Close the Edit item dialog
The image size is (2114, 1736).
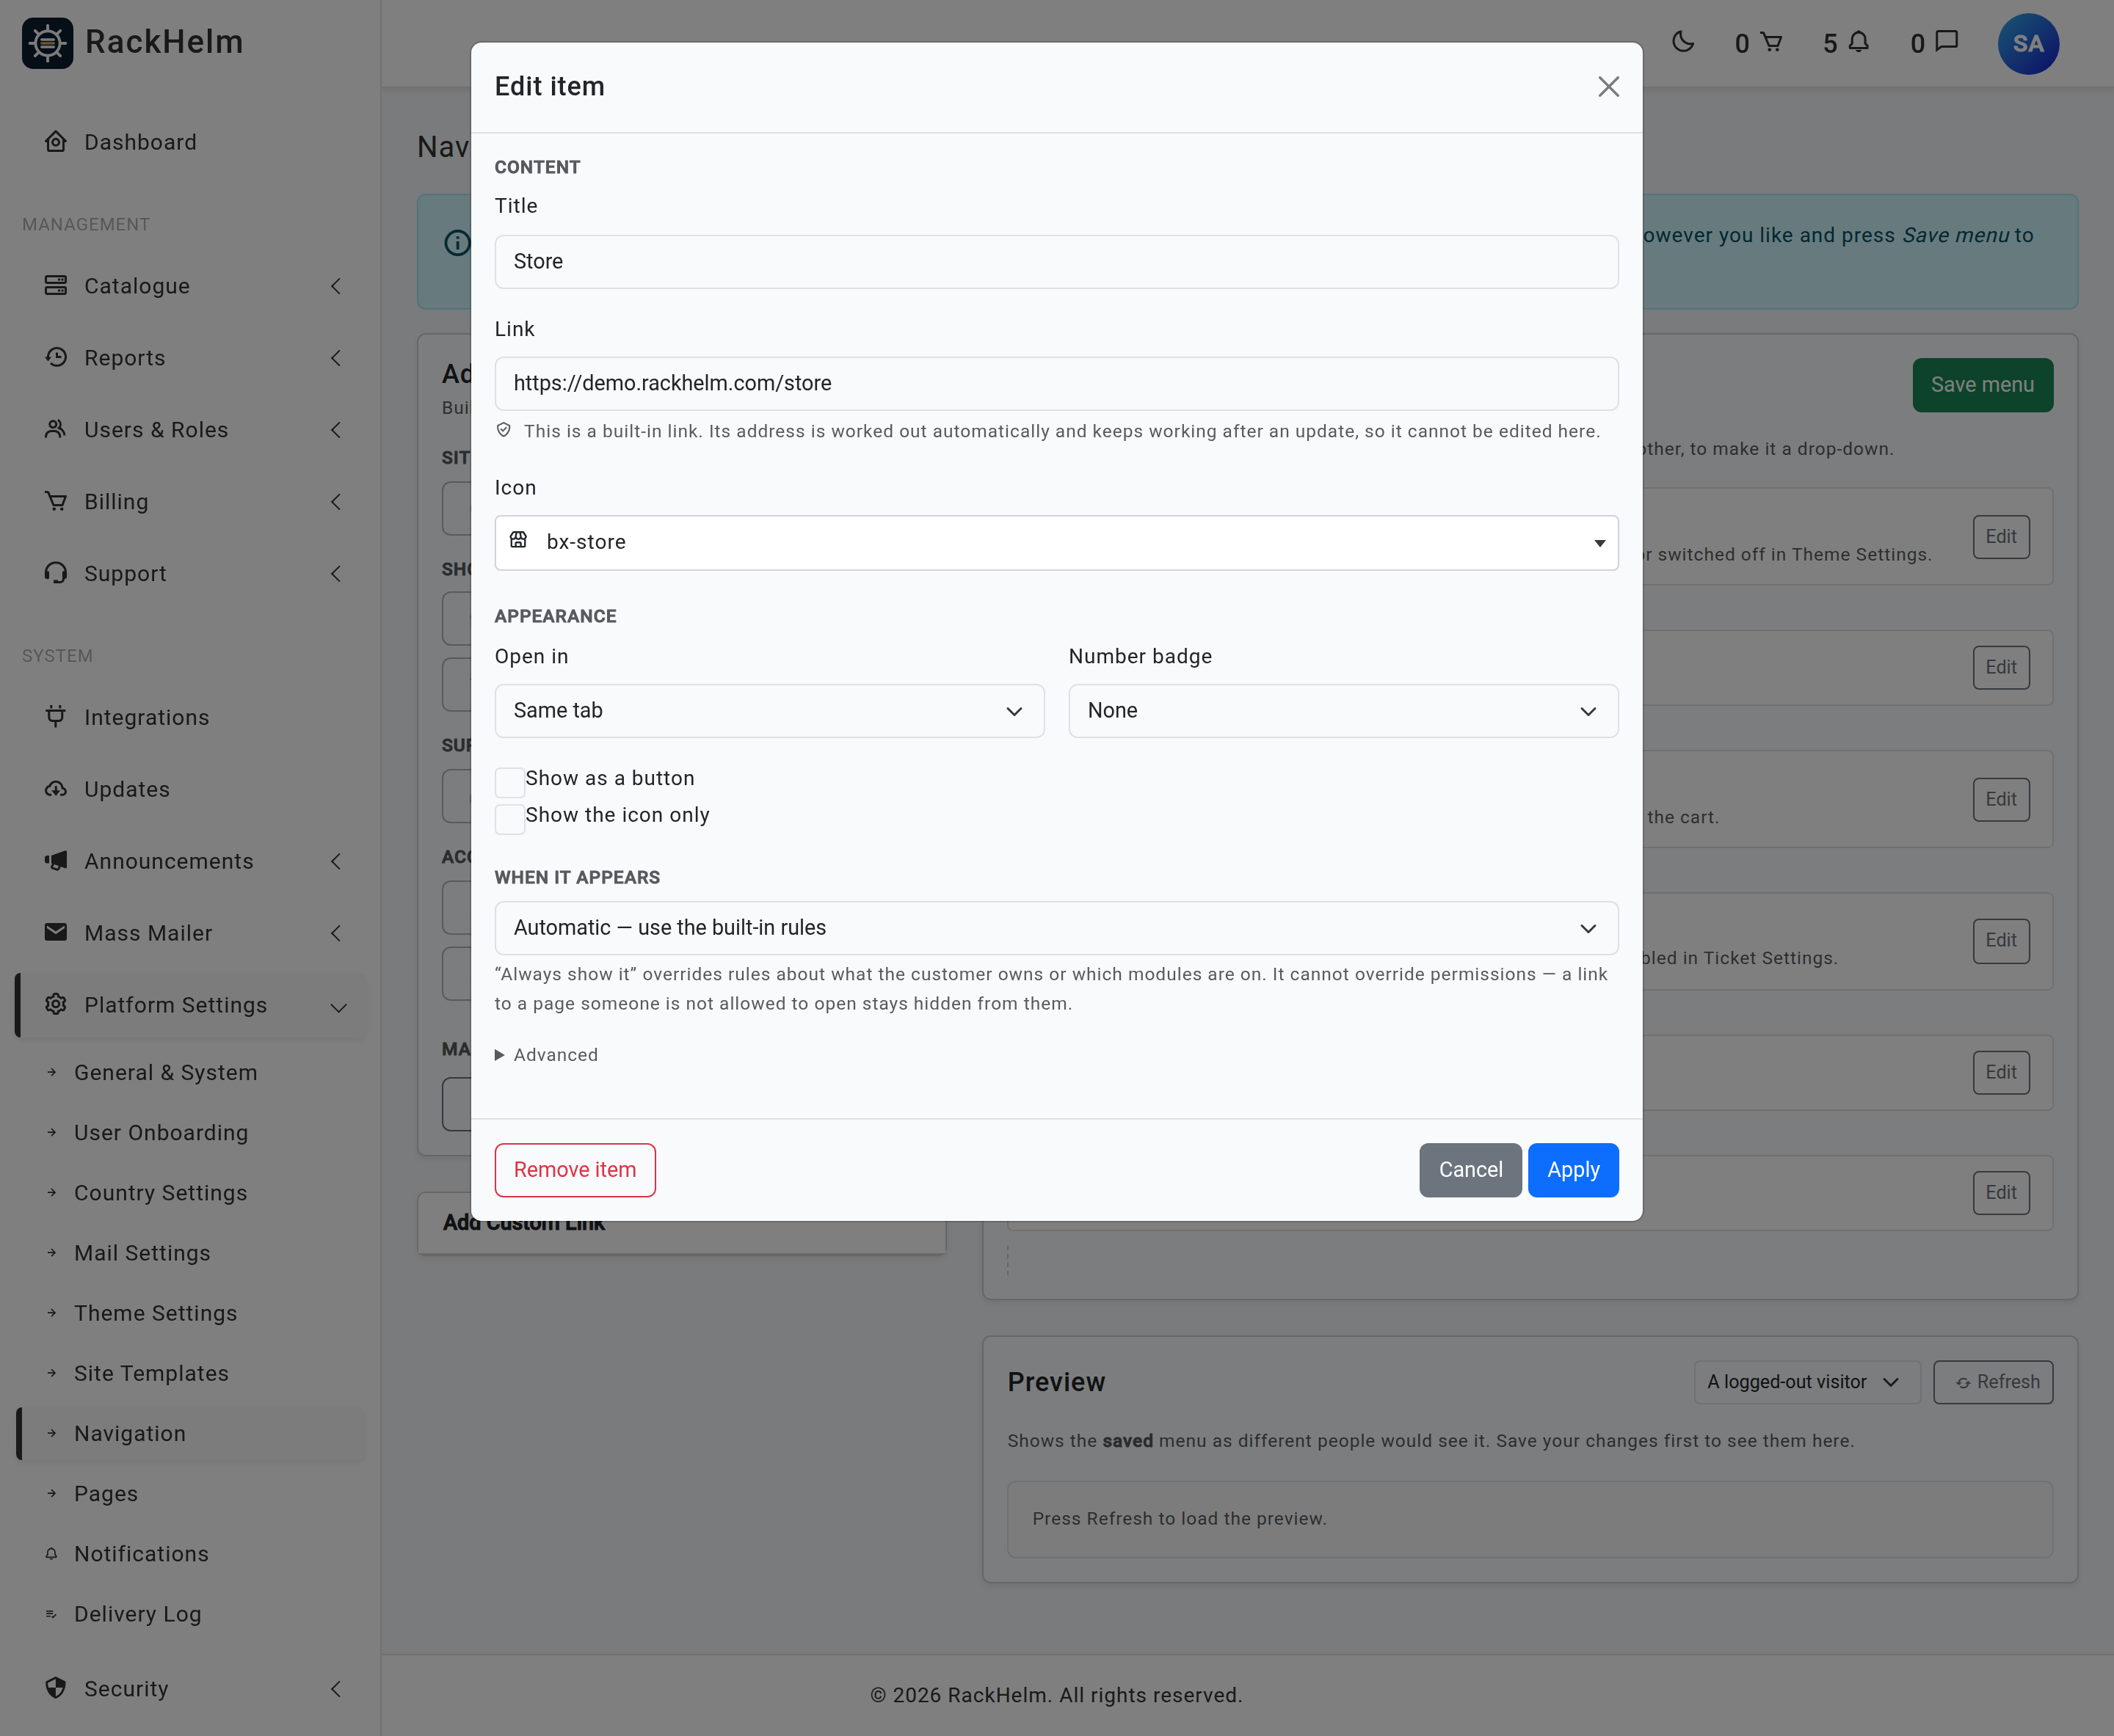[1608, 87]
